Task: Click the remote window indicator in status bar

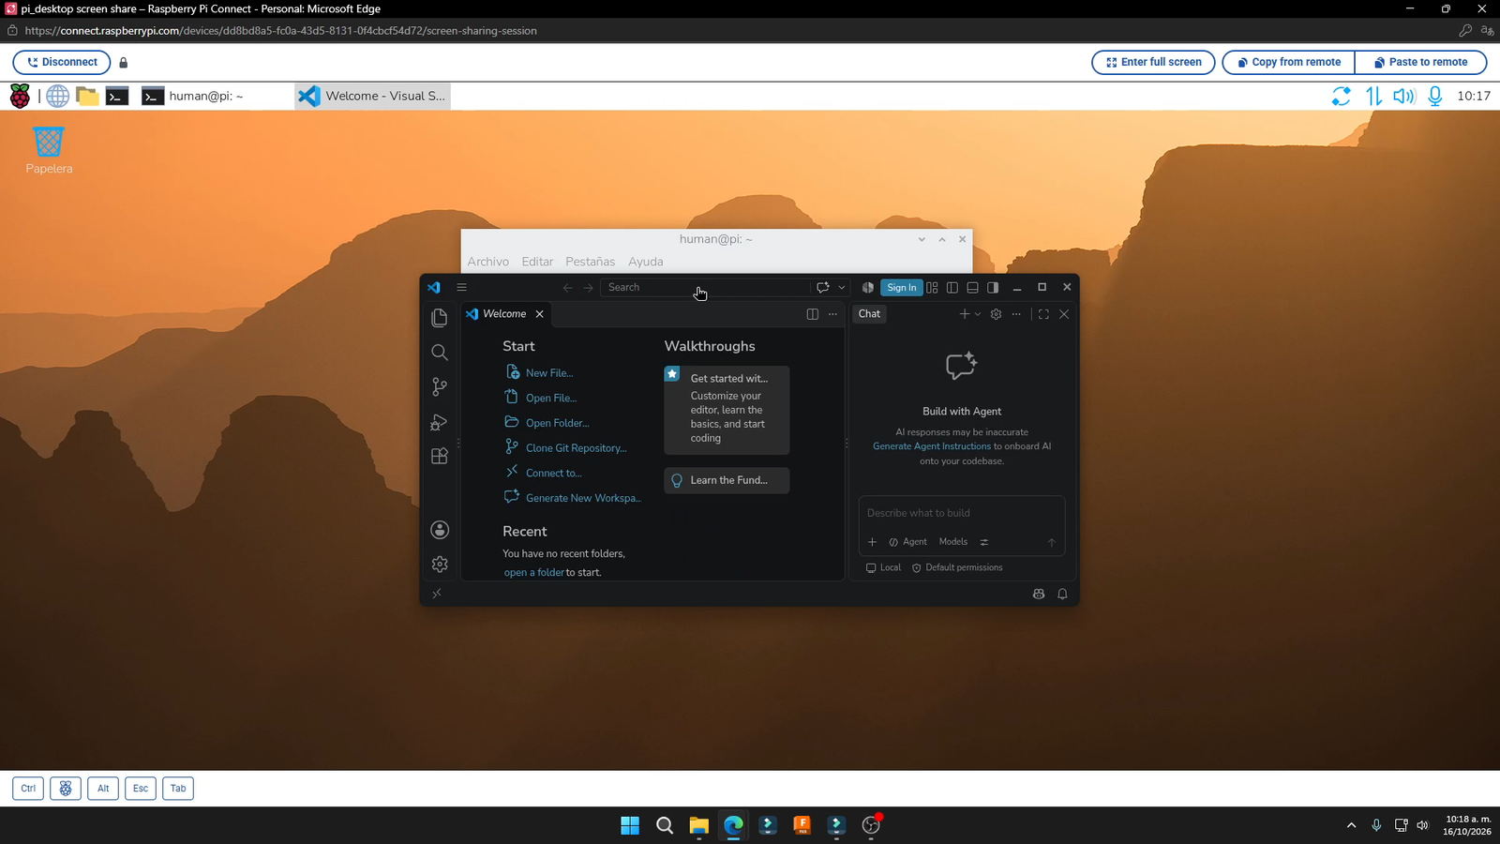Action: (437, 594)
